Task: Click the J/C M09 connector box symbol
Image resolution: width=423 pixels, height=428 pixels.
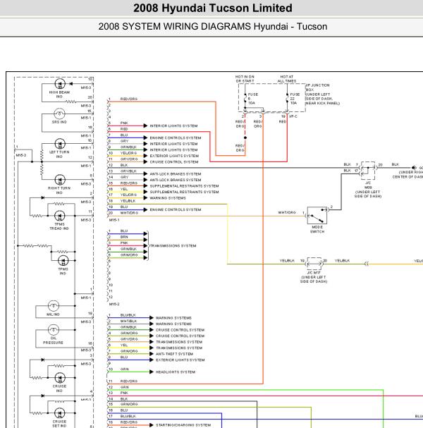Action: 368,171
